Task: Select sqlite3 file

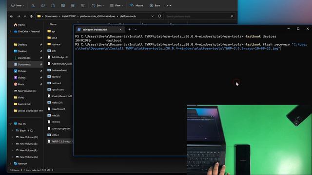Action: [55, 135]
